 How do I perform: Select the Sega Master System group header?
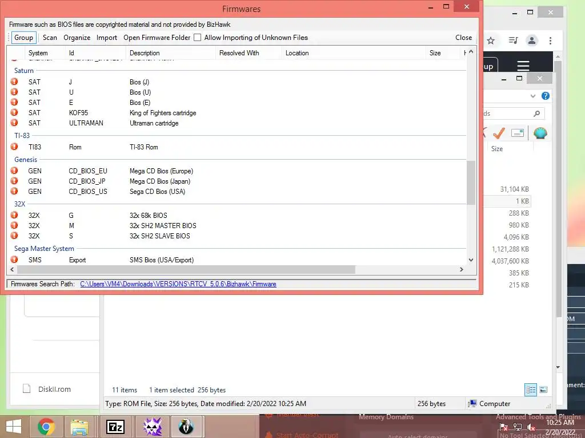tap(44, 249)
